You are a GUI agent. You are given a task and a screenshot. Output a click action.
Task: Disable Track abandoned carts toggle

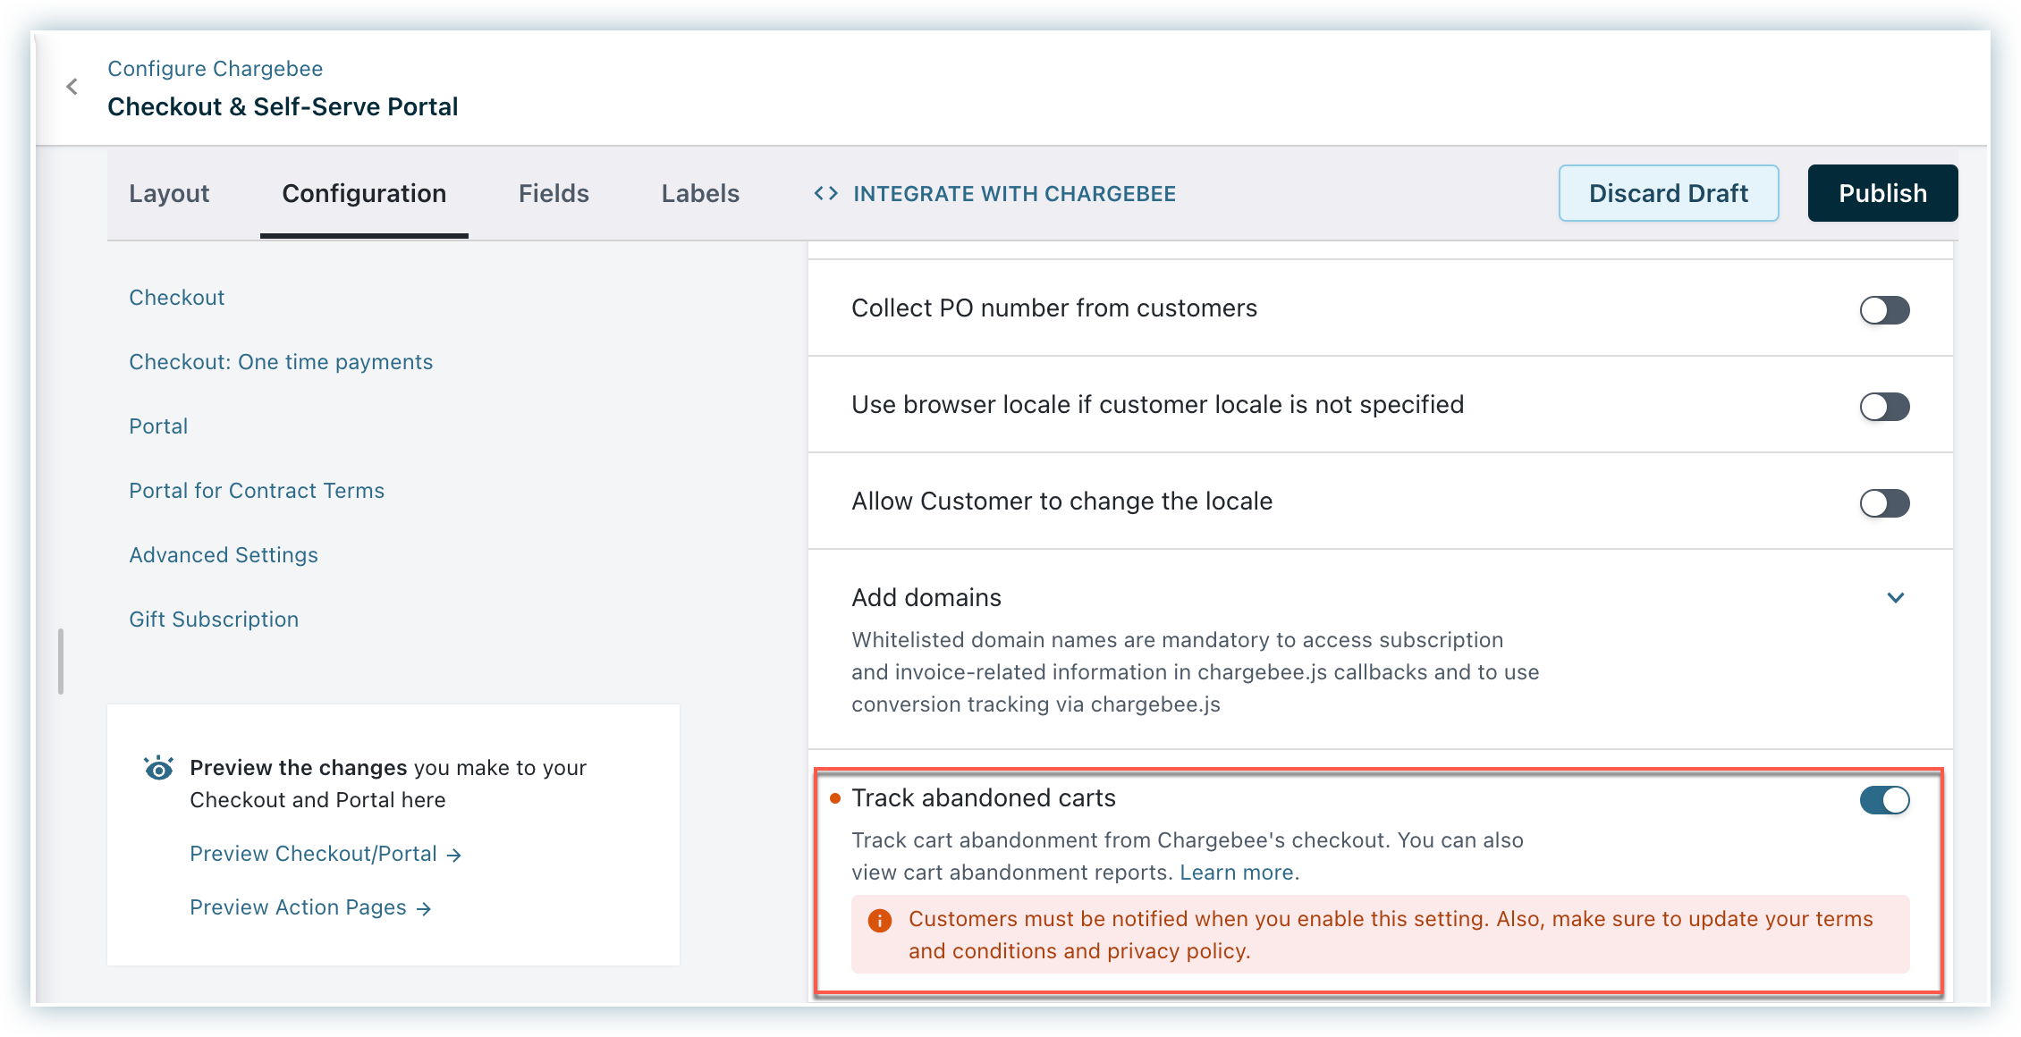pos(1884,800)
